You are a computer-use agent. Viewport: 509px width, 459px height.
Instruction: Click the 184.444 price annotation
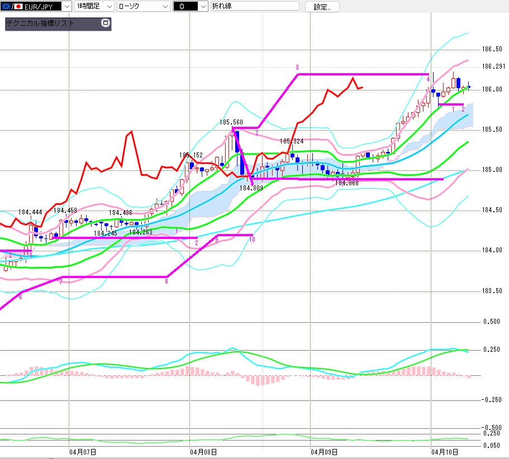point(30,212)
